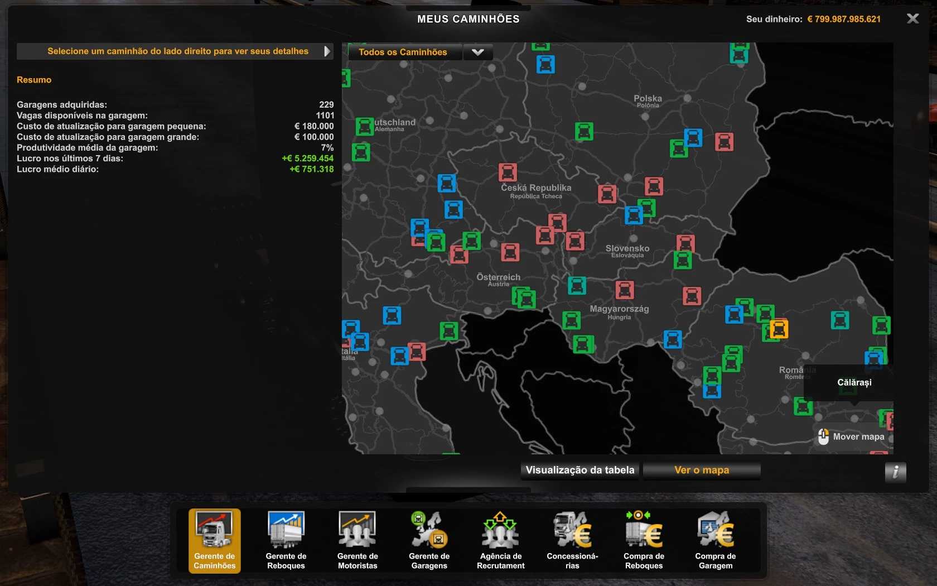This screenshot has width=937, height=586.
Task: Expand the Todos os Caminhões dropdown arrow
Action: (477, 52)
